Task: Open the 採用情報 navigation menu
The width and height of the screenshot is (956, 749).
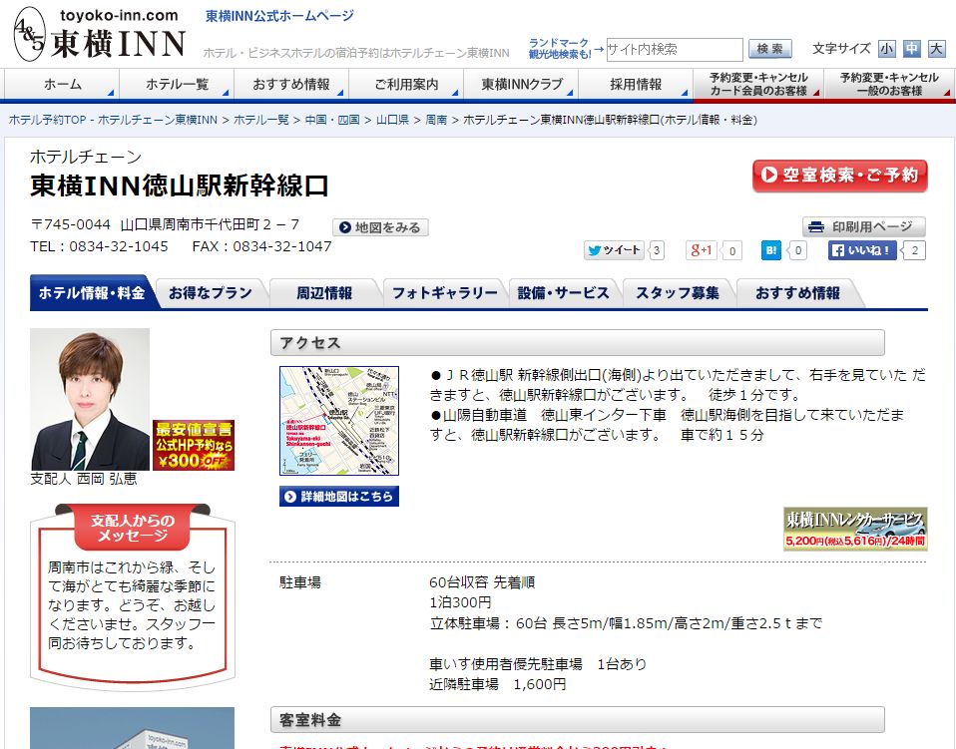Action: click(636, 84)
